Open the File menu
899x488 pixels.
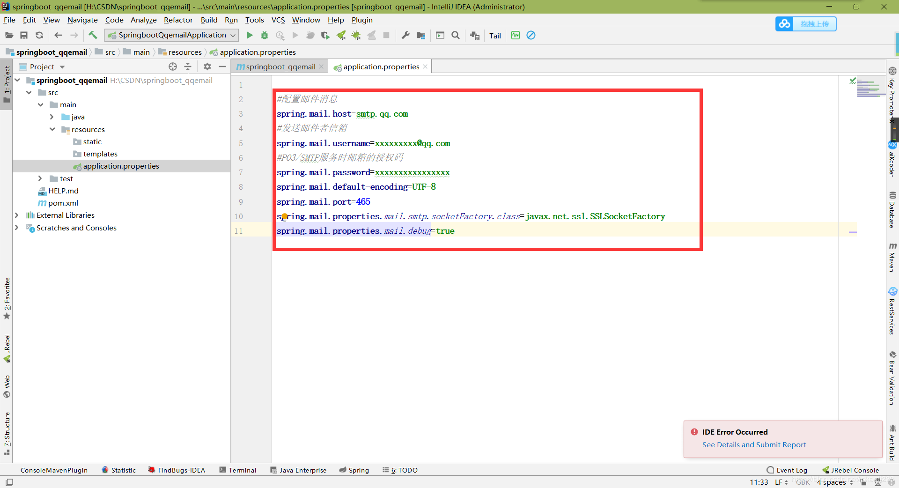coord(9,20)
